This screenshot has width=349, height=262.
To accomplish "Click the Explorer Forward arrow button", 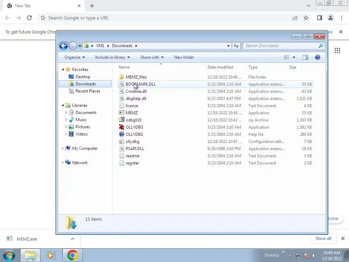I will click(x=73, y=46).
